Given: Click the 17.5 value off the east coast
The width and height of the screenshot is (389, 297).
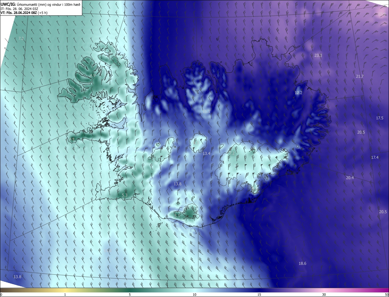Looking at the screenshot, I should 380,118.
